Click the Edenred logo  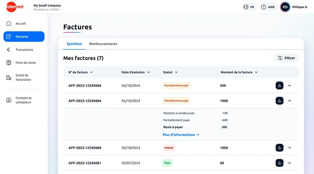[x=15, y=7]
